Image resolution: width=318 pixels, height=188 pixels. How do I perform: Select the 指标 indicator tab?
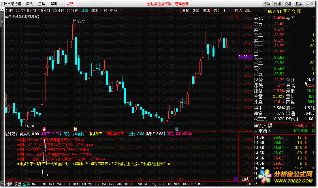click(9, 184)
